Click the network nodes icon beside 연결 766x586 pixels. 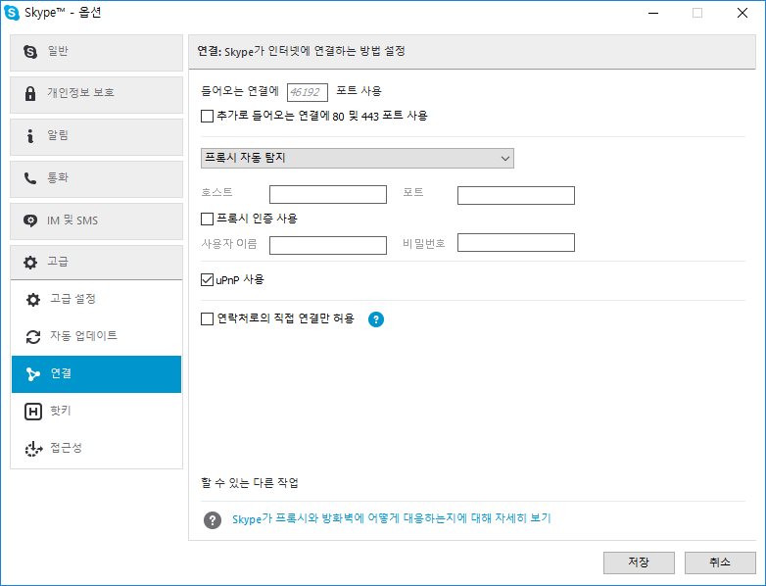(x=33, y=374)
